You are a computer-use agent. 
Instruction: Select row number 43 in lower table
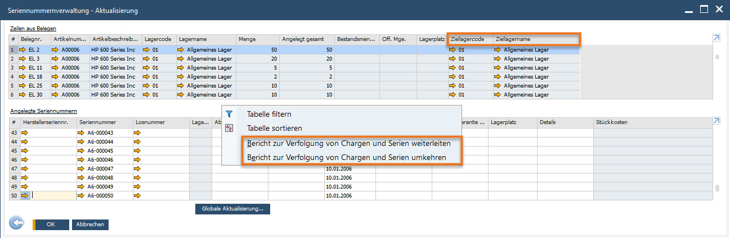[15, 133]
